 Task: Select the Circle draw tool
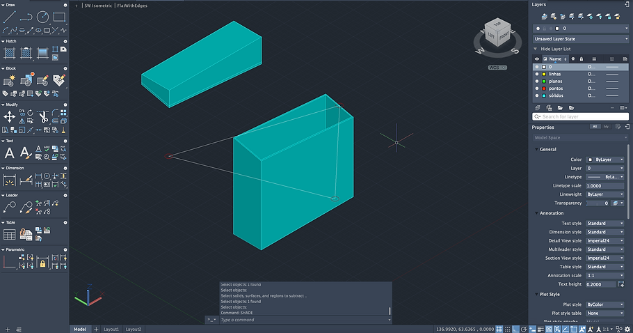(x=43, y=17)
